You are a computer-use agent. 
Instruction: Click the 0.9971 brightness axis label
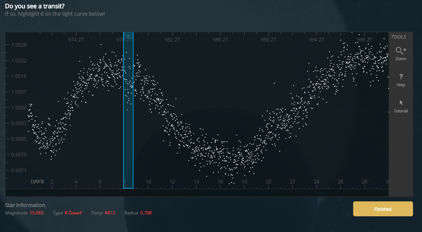pos(18,170)
